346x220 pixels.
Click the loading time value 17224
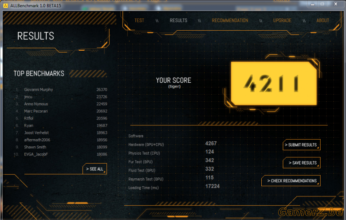coord(212,186)
